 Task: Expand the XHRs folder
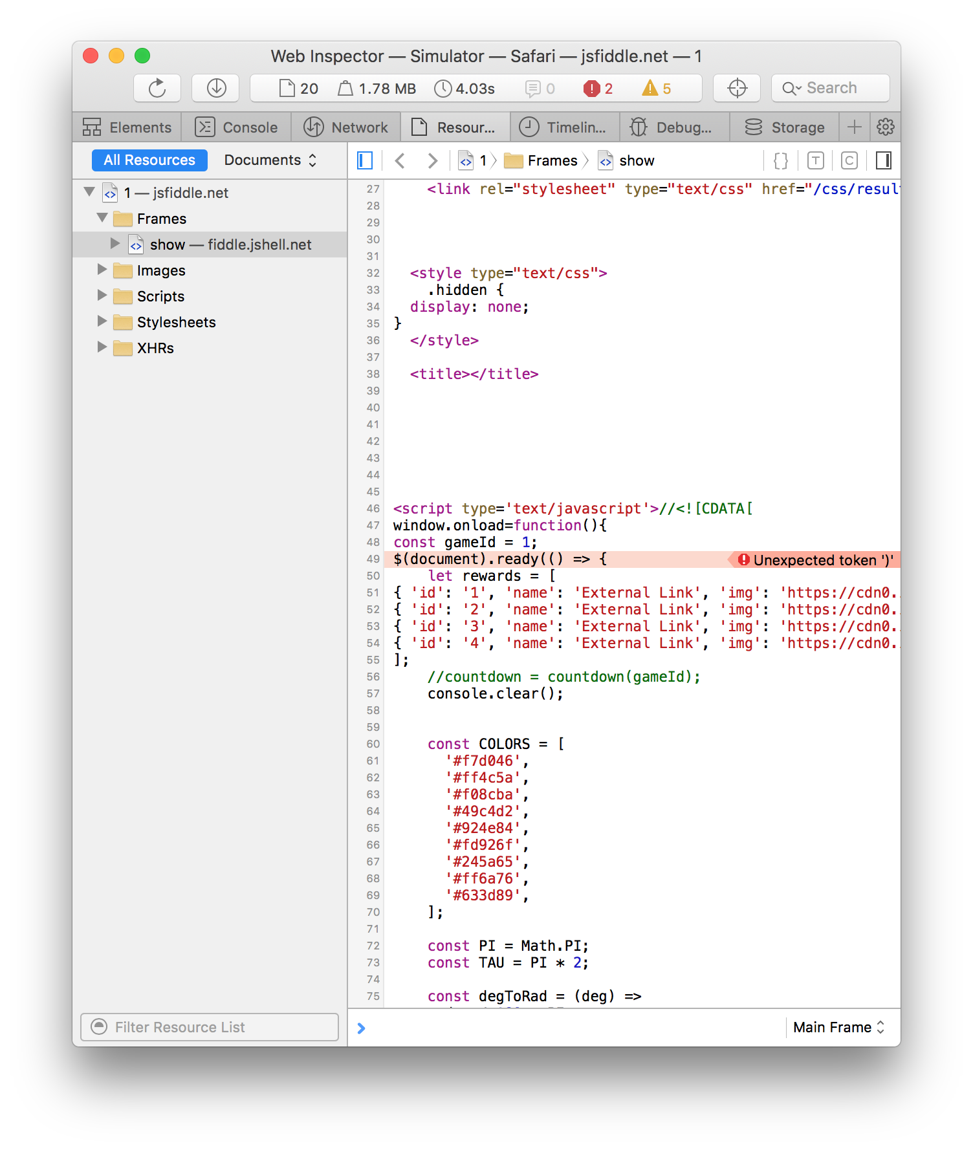[x=102, y=347]
